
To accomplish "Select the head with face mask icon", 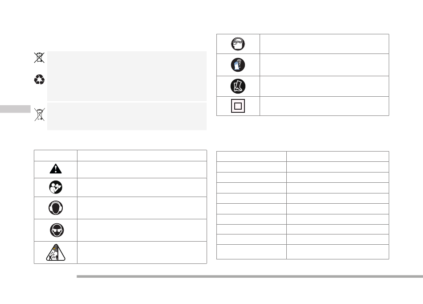I will (238, 44).
